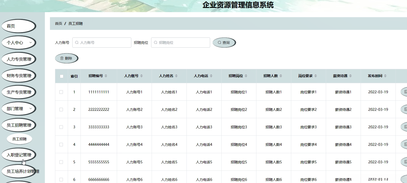Sort by 招聘编号 column arrows
The image size is (407, 183).
(x=106, y=76)
